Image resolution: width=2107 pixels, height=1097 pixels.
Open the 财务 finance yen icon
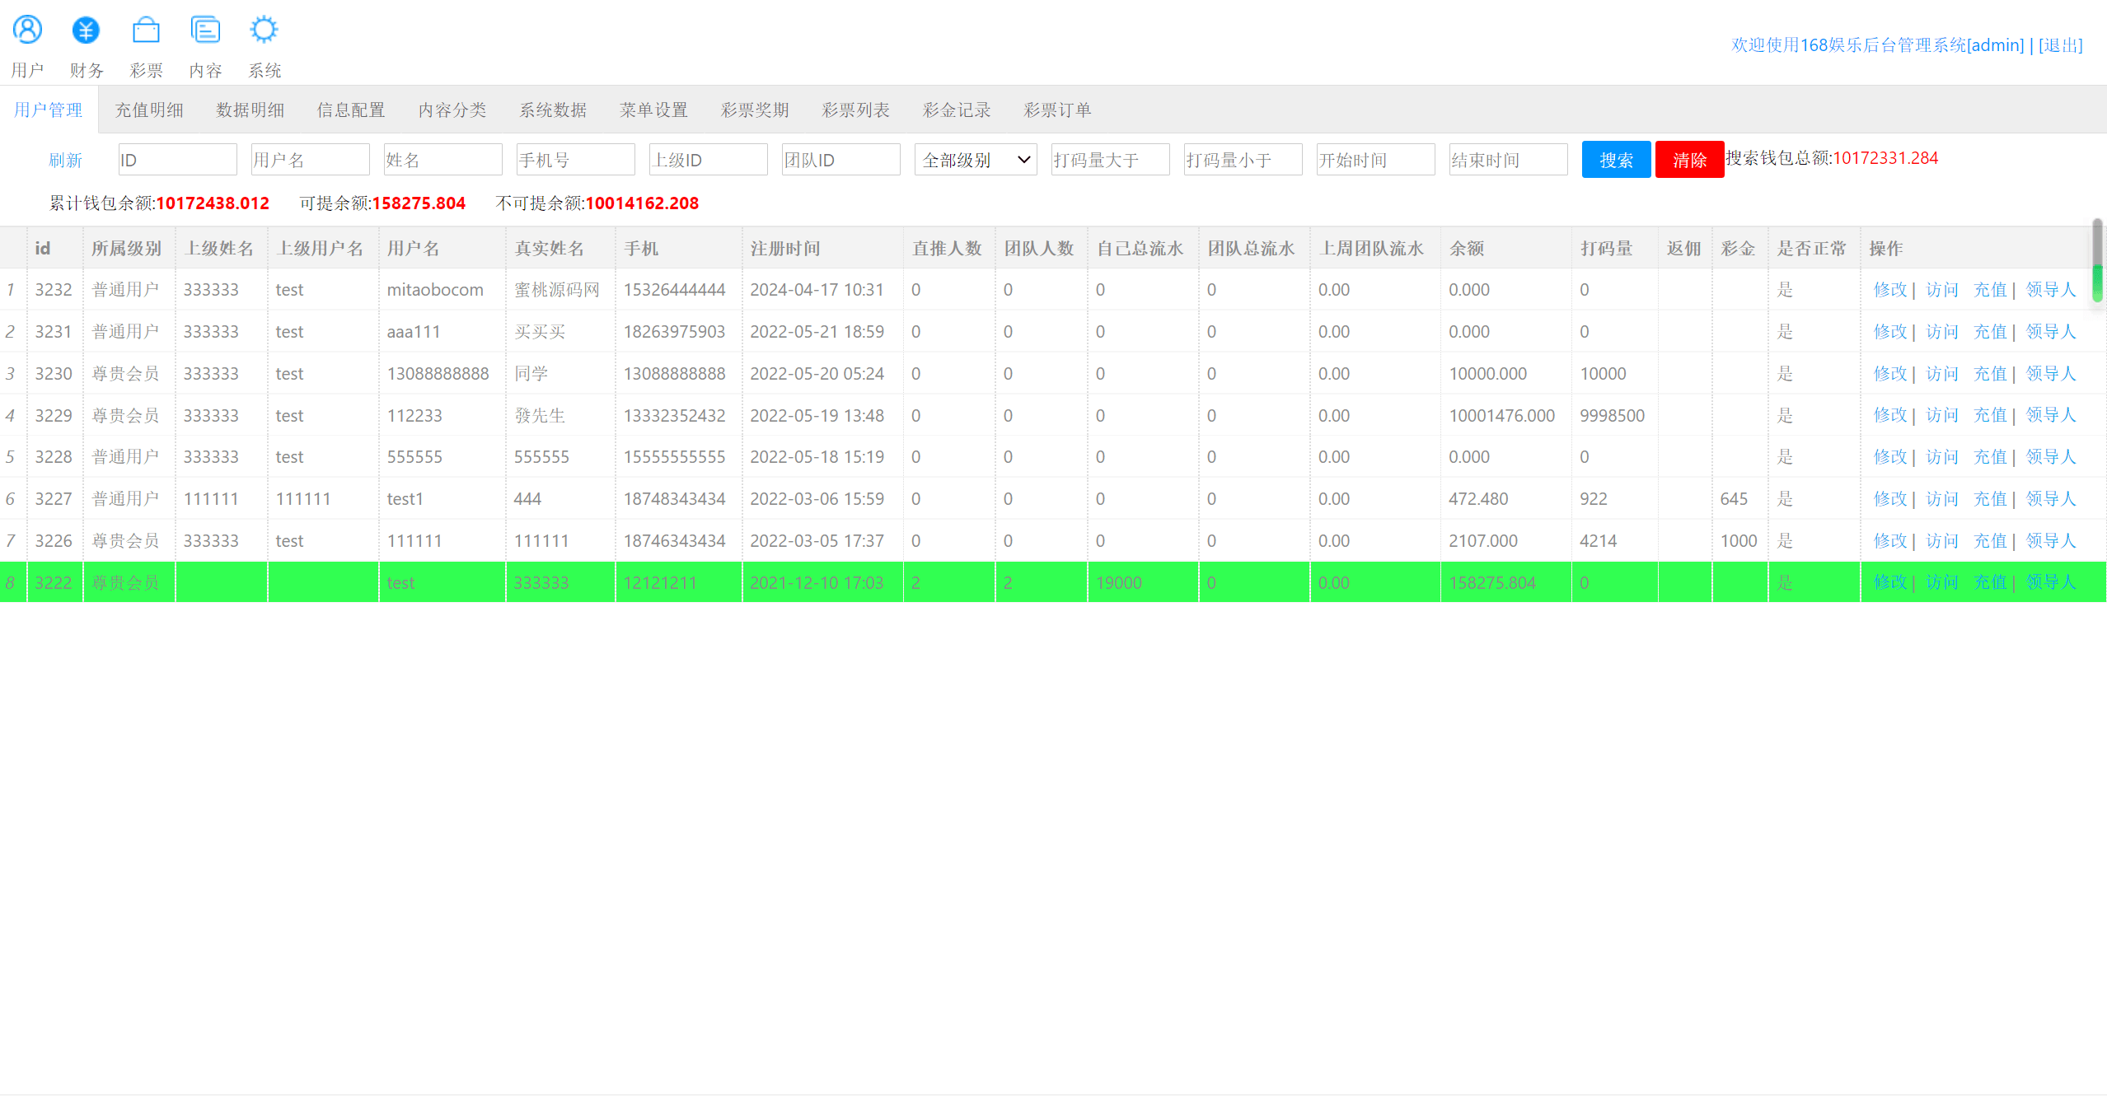click(x=86, y=31)
